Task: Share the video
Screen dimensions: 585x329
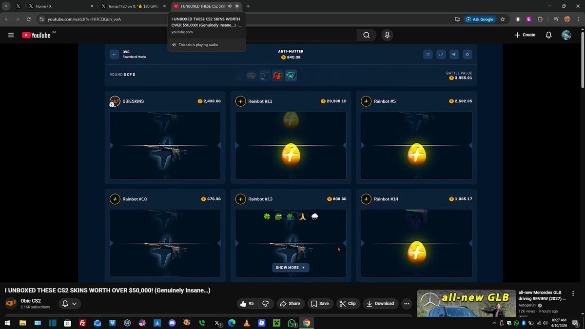Action: point(290,303)
